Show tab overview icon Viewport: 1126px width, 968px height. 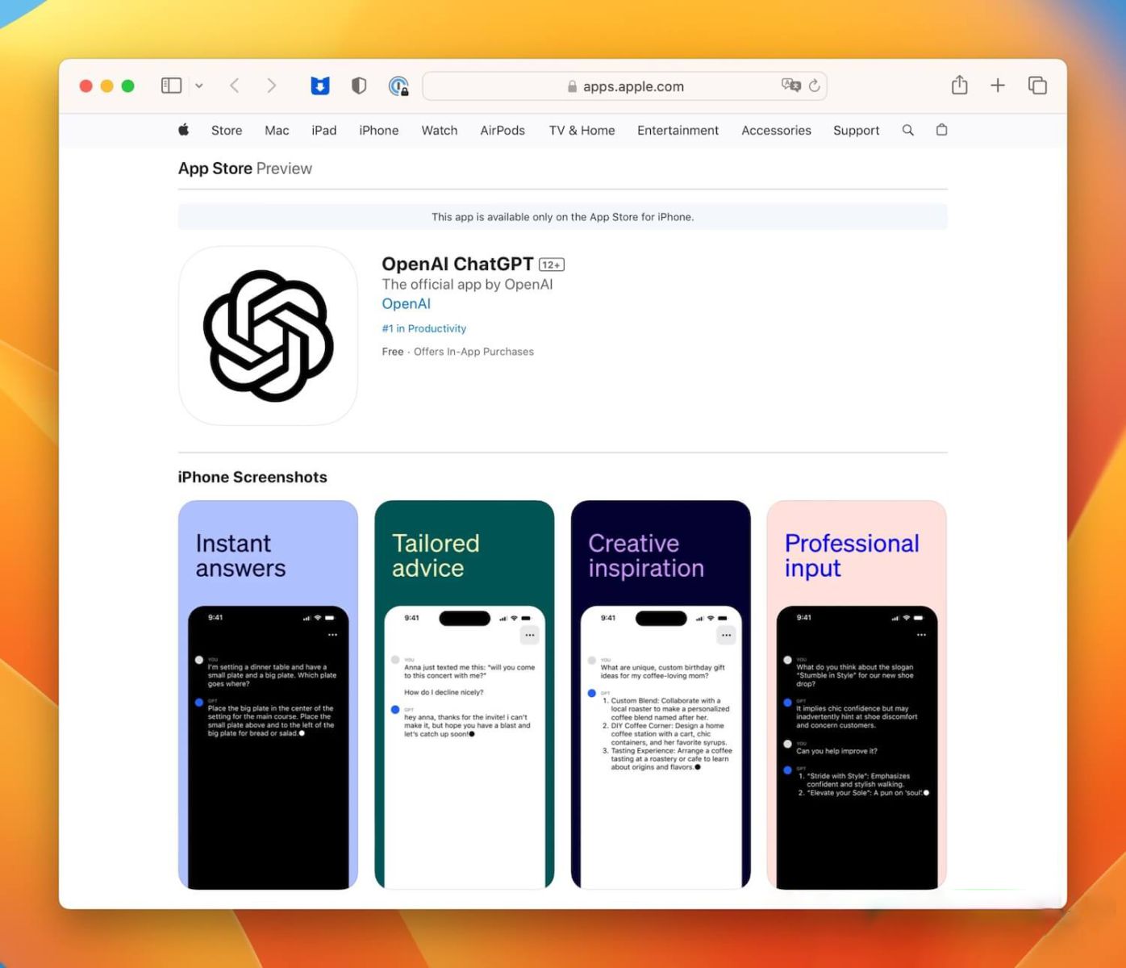click(x=1037, y=86)
